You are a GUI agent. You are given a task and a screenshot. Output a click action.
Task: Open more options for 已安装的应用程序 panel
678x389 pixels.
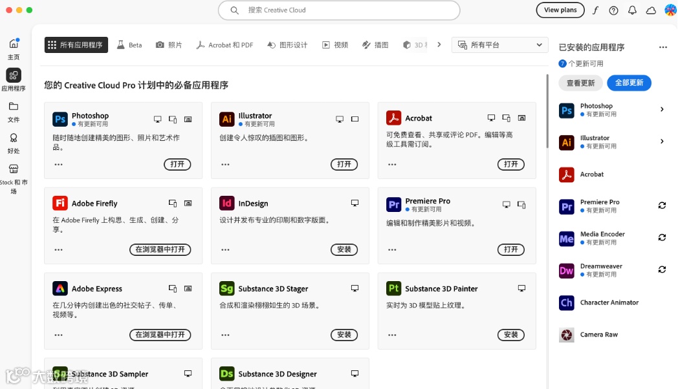tap(663, 47)
